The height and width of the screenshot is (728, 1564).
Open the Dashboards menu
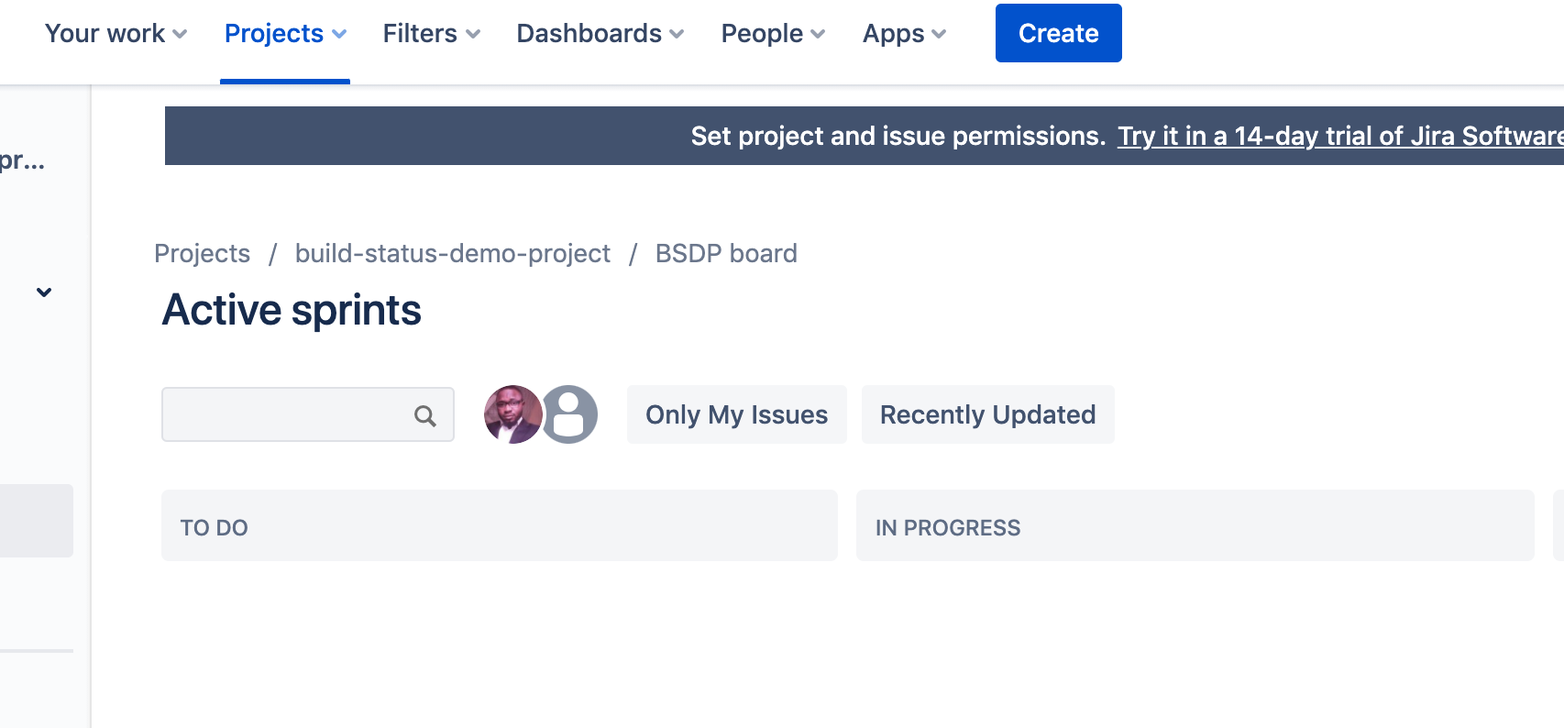coord(600,34)
